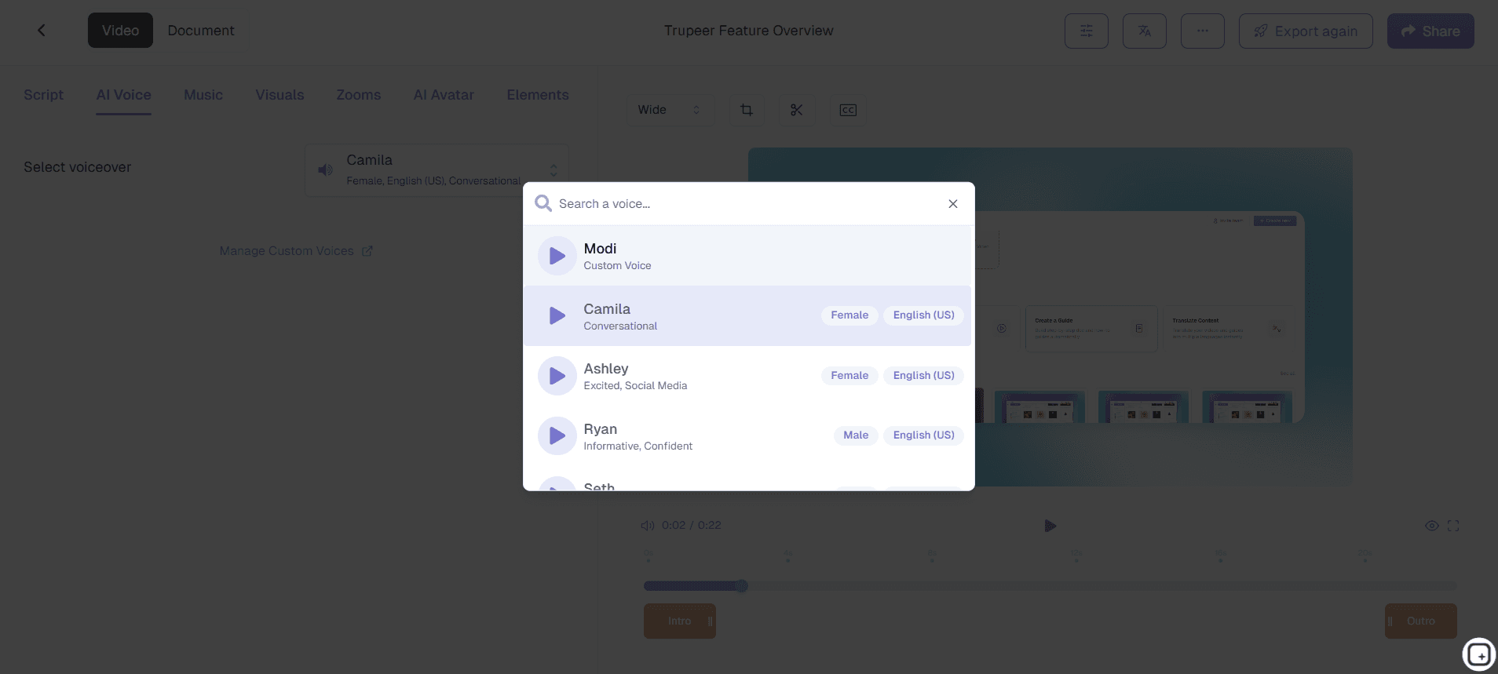
Task: Open the Elements tab
Action: pyautogui.click(x=538, y=95)
